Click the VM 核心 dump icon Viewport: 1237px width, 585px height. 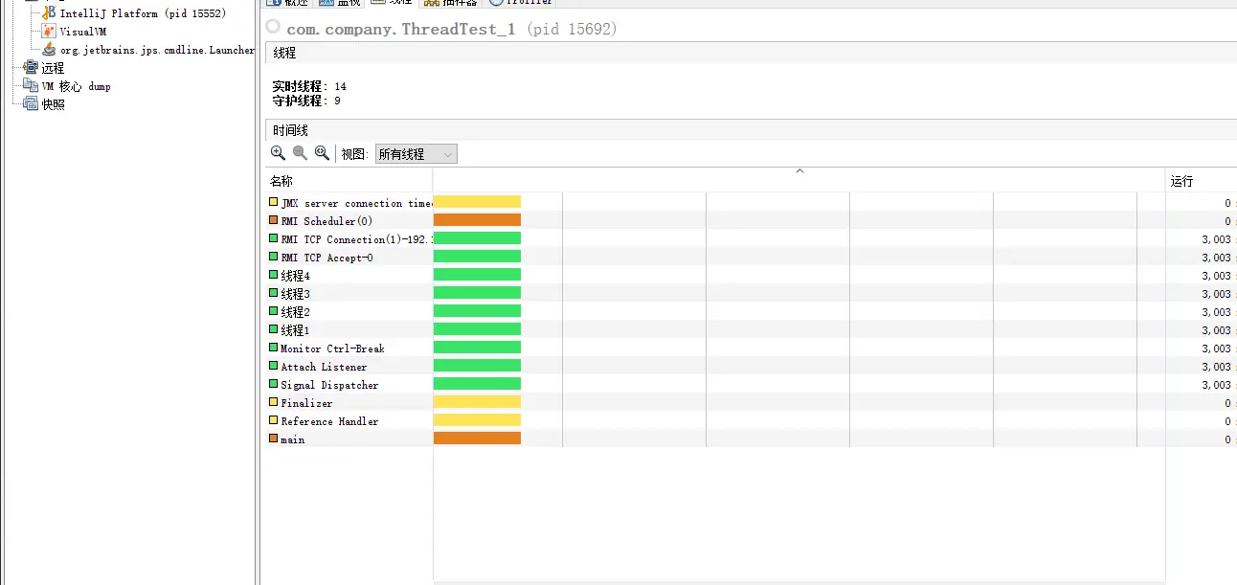[x=31, y=86]
